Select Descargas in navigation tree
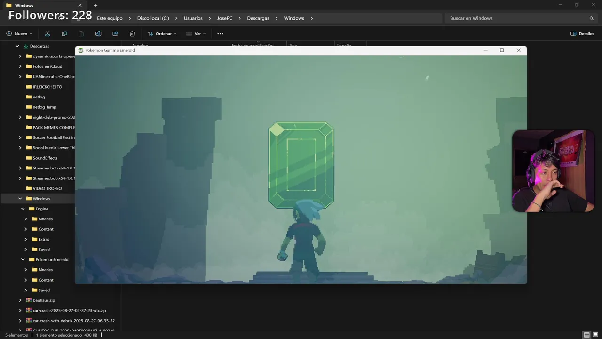Screen dimensions: 602x339 (39, 46)
